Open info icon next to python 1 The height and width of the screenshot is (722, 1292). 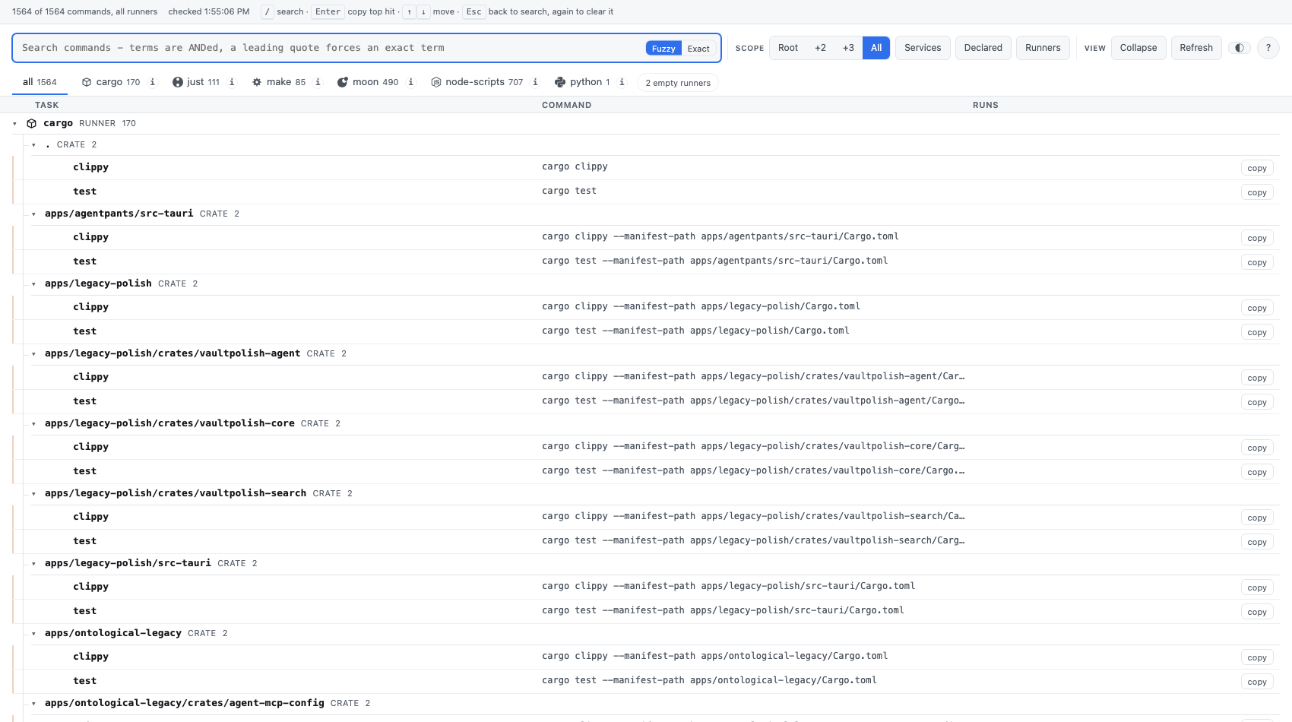[622, 82]
